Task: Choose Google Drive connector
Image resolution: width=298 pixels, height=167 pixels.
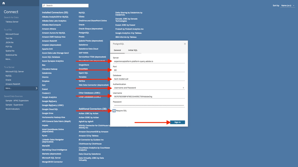Action: click(48, 113)
